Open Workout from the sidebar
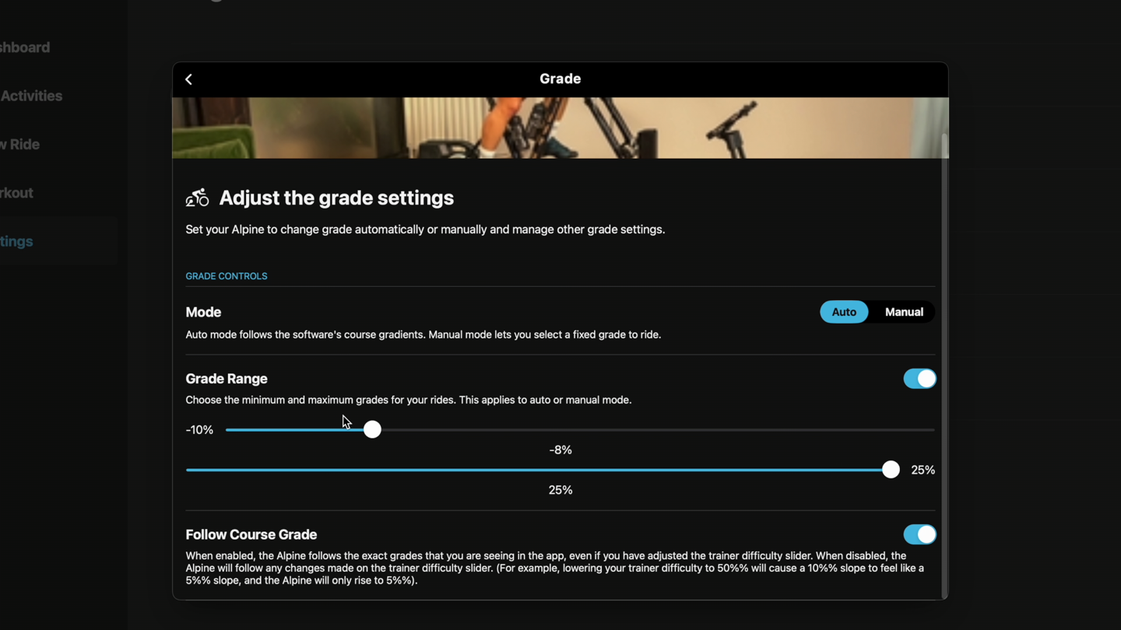Screen dimensions: 1121x630 pyautogui.click(x=16, y=193)
